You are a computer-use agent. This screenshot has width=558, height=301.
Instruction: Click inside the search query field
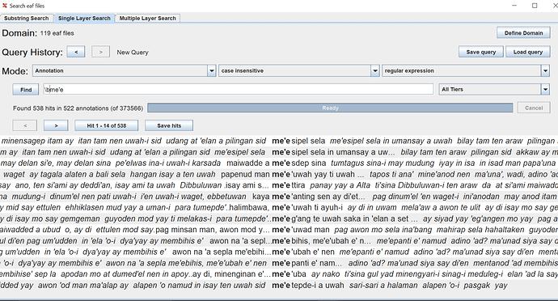[239, 89]
